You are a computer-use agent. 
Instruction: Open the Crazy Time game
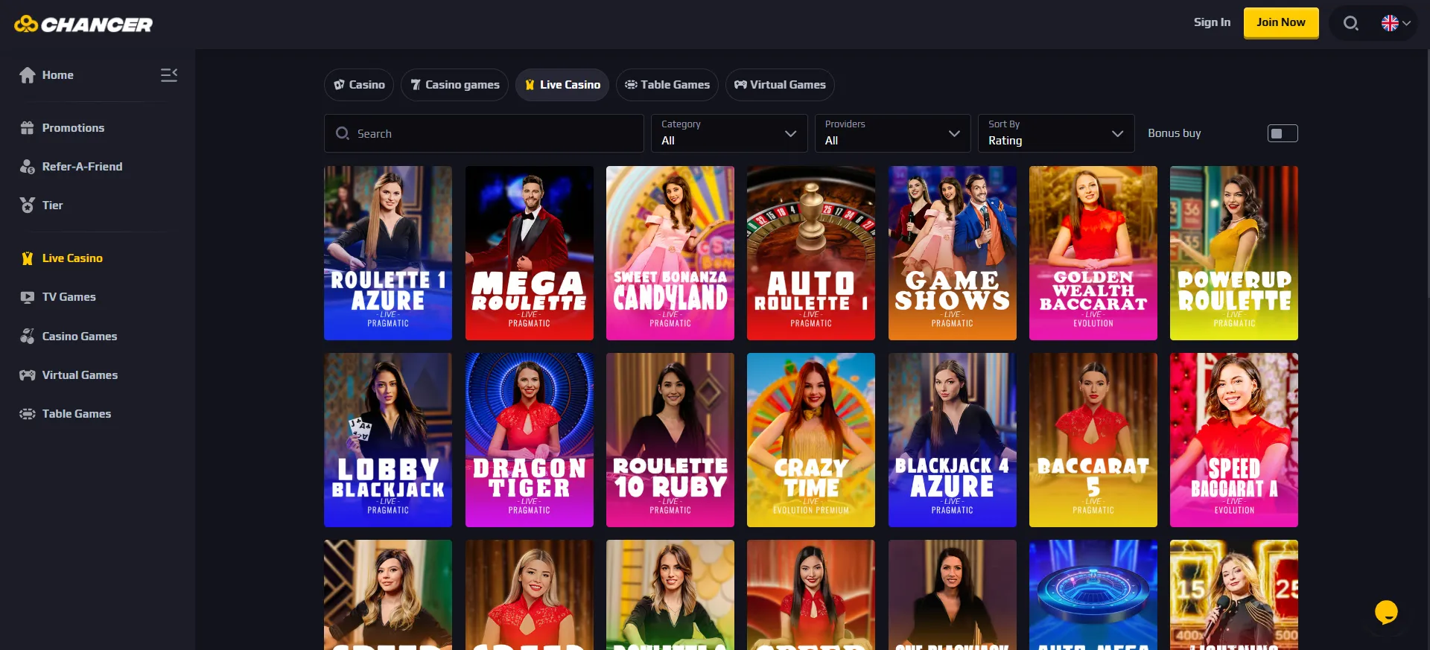tap(811, 440)
